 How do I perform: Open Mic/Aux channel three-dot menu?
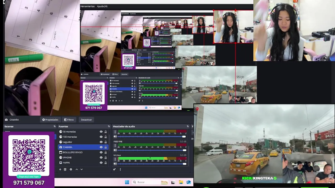point(115,159)
